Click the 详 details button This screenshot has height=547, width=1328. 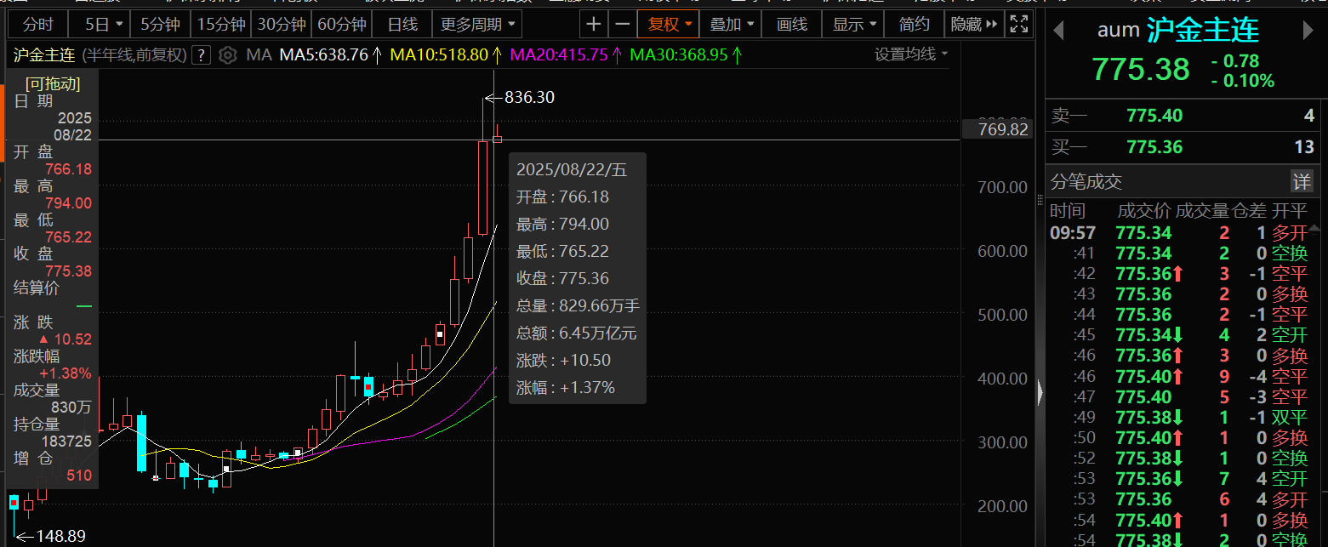1302,181
